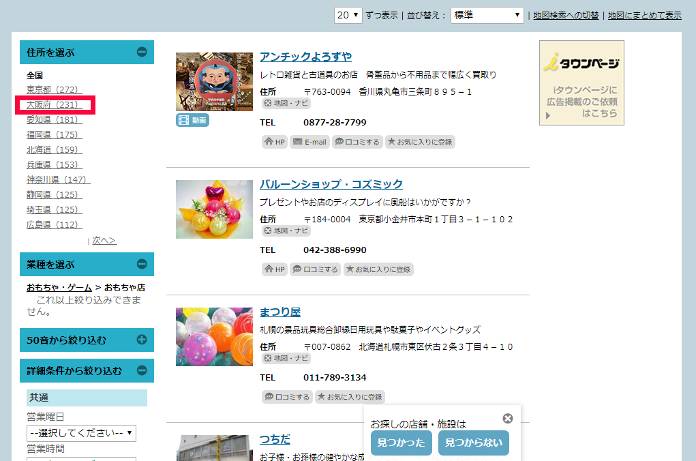696x461 pixels.
Task: Expand the 50音から絞り込む section
Action: coord(142,340)
